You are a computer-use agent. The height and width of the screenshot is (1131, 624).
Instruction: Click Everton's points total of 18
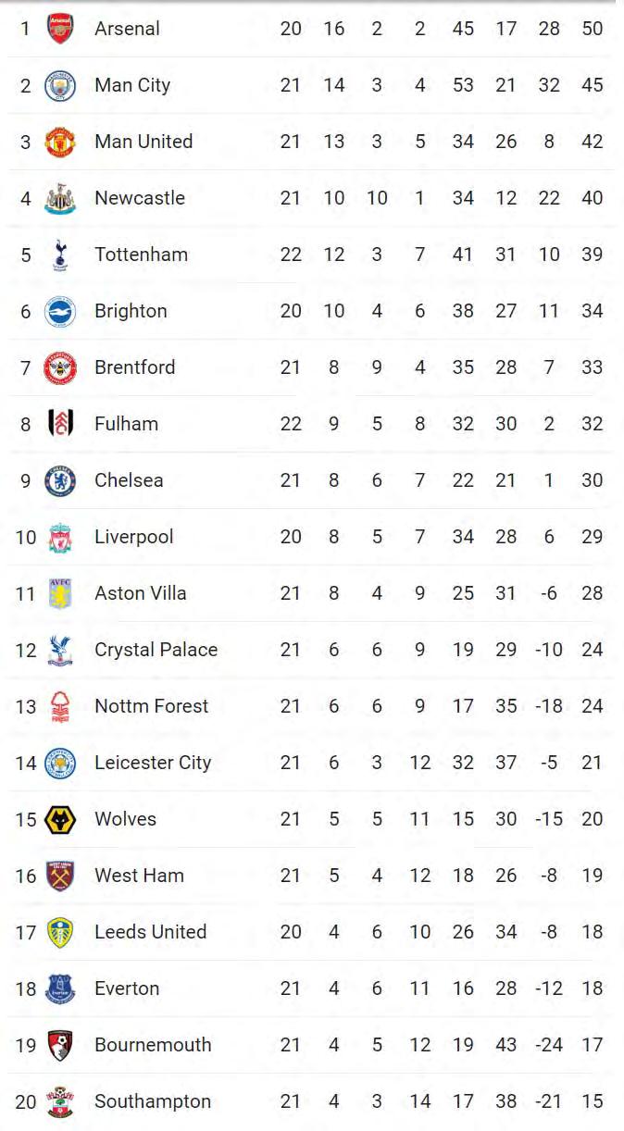pos(592,988)
